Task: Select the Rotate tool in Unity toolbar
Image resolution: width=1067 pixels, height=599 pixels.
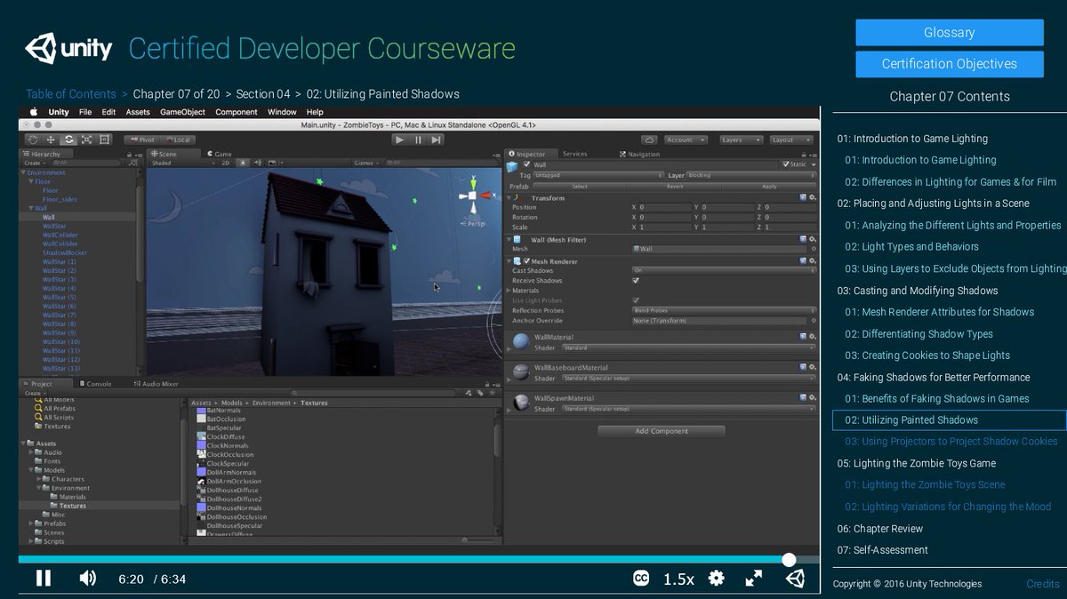Action: pos(68,140)
